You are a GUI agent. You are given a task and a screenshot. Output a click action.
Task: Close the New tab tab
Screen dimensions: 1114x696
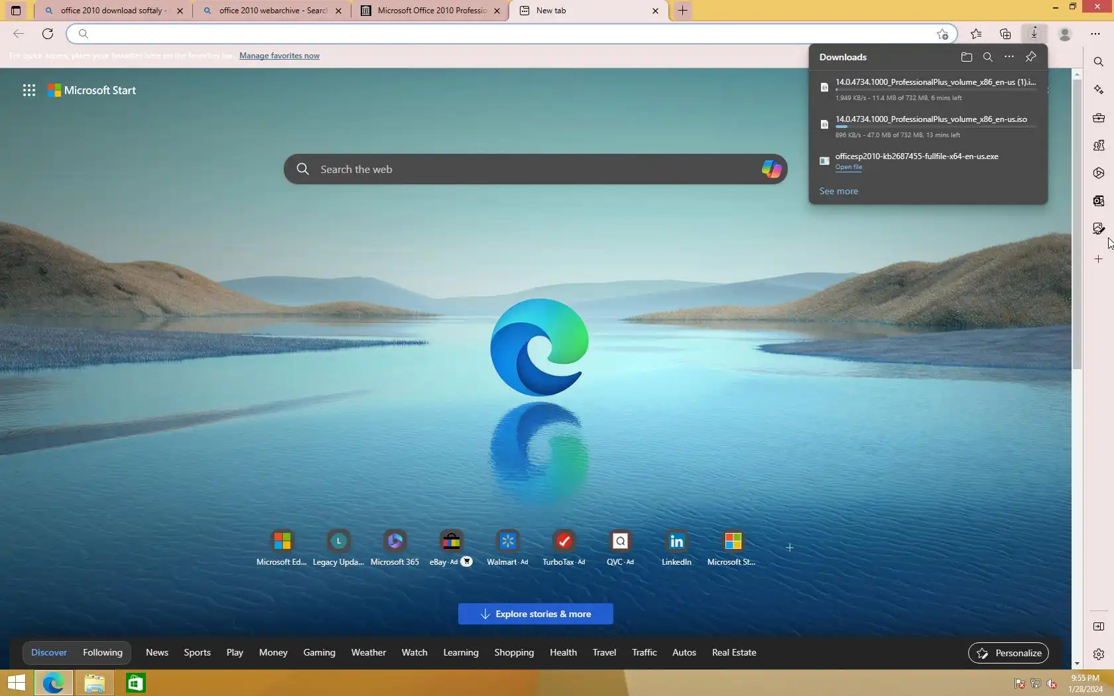[x=655, y=11]
